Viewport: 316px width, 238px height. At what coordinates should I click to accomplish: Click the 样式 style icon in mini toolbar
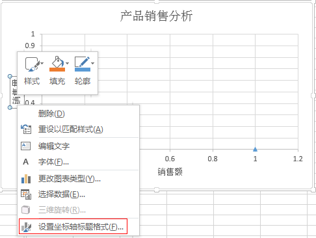[x=32, y=64]
